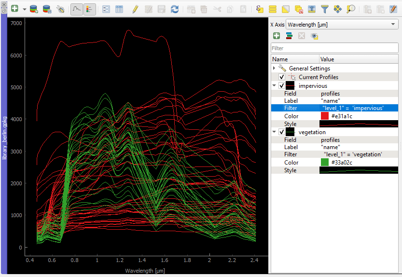Click the magnifier zoom-to-selection icon
Viewport: 402px width, 277px height.
click(351, 9)
